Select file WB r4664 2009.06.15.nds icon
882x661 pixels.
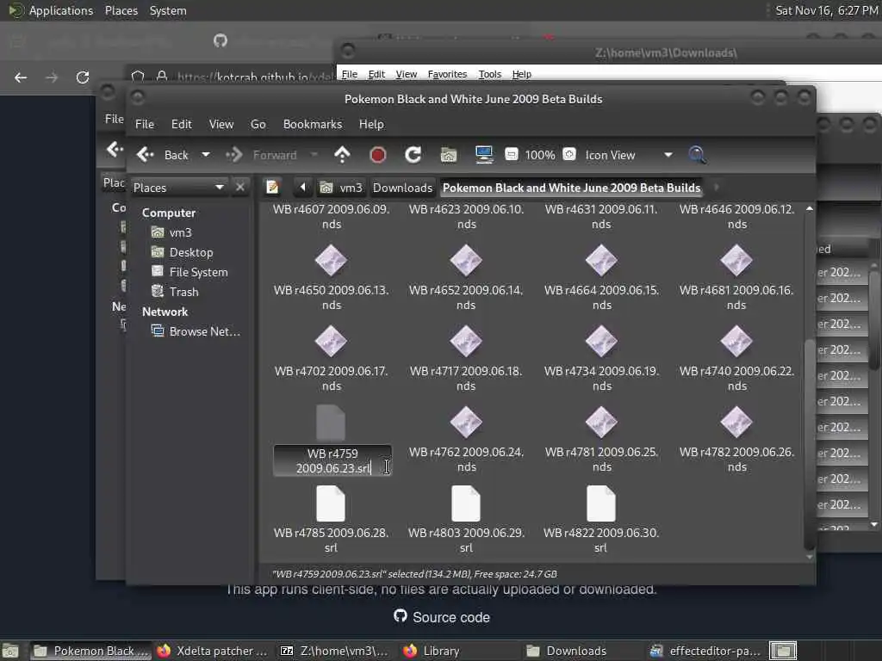pyautogui.click(x=601, y=261)
